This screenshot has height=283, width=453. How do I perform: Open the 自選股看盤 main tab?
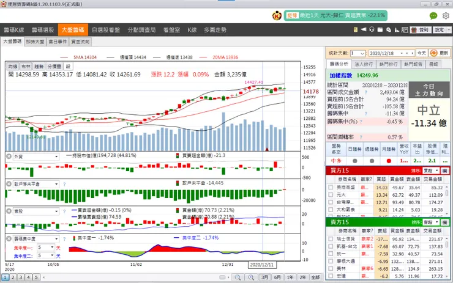(106, 30)
